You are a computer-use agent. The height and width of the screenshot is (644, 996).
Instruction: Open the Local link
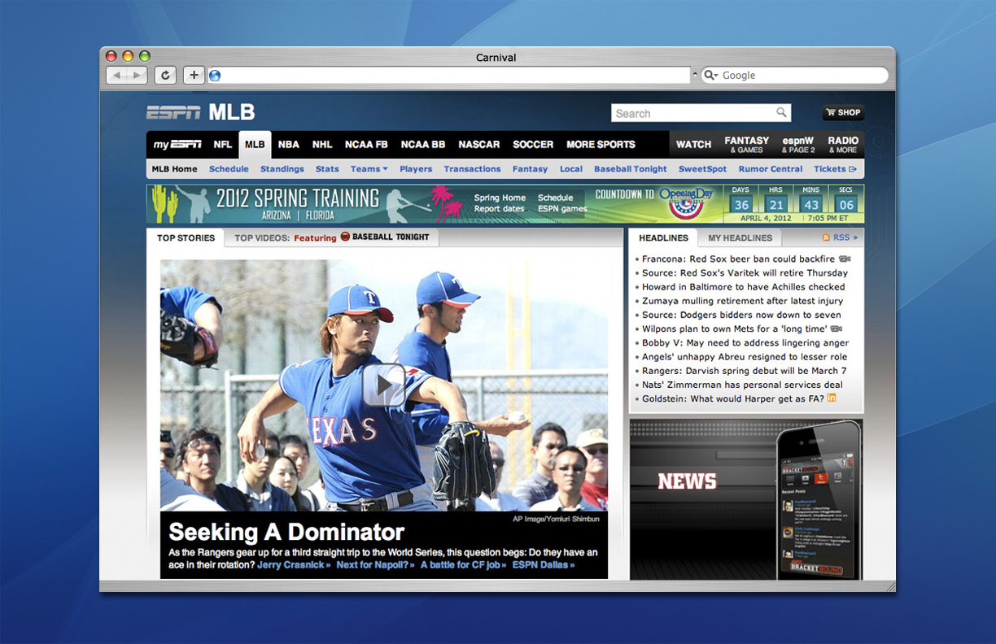(x=571, y=169)
